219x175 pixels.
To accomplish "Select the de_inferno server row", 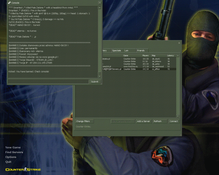I will coord(139,61).
